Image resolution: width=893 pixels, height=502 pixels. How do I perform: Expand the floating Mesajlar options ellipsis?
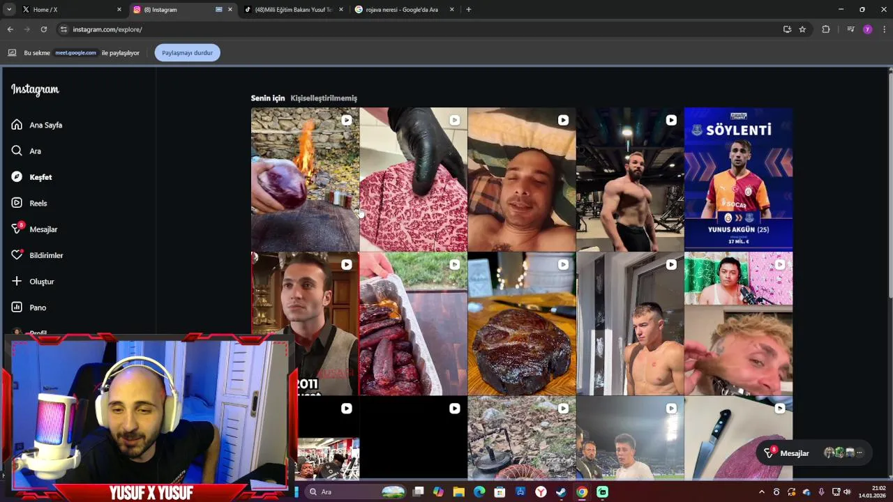click(860, 453)
